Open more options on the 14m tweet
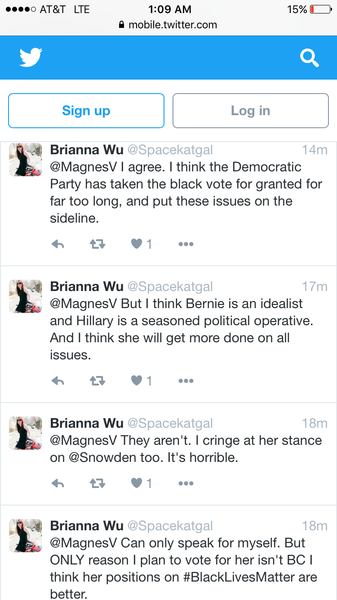The width and height of the screenshot is (337, 600). coord(186,244)
